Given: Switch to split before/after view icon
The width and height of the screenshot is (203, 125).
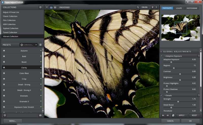Looking at the screenshot, I should pyautogui.click(x=55, y=7).
